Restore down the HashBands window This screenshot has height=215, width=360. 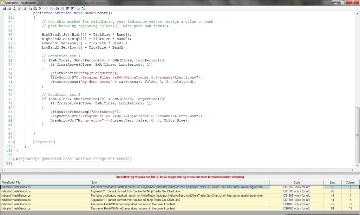[343, 3]
